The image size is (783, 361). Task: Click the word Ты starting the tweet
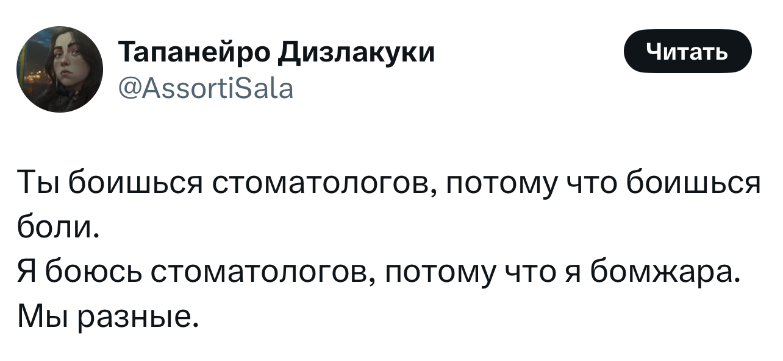[x=38, y=184]
